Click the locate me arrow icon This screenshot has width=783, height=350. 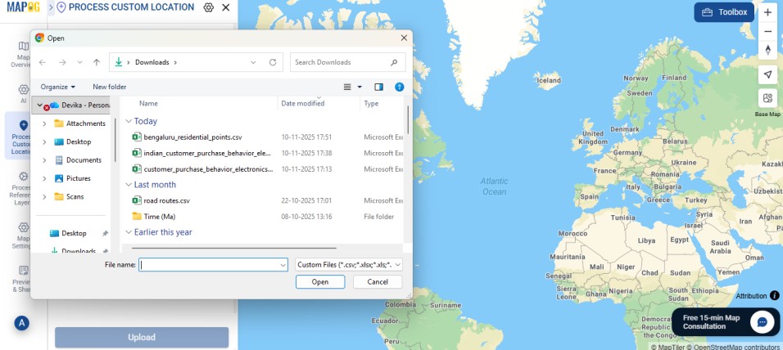click(767, 74)
